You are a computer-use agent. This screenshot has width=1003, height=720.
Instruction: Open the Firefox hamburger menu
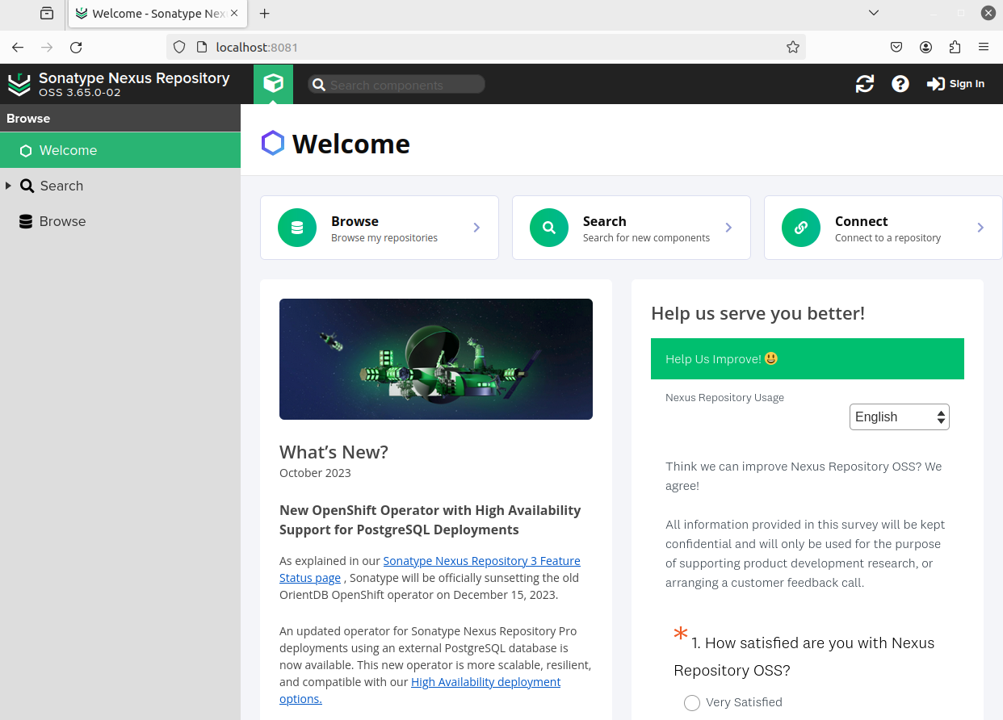pos(984,47)
